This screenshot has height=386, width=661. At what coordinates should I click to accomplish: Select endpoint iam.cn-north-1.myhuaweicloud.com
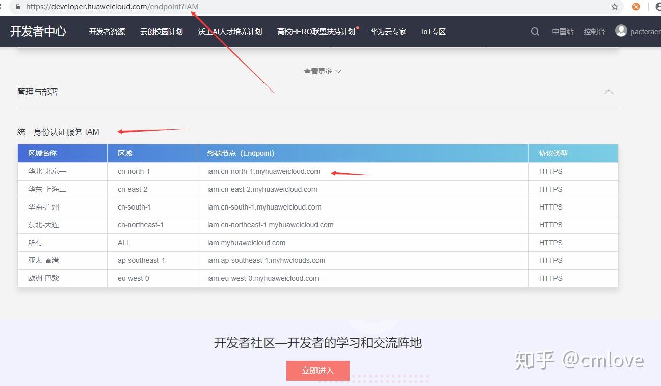[x=263, y=171]
